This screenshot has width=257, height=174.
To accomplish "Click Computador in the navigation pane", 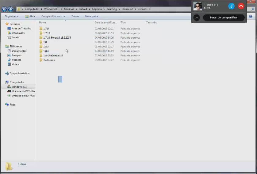I will 17,82.
